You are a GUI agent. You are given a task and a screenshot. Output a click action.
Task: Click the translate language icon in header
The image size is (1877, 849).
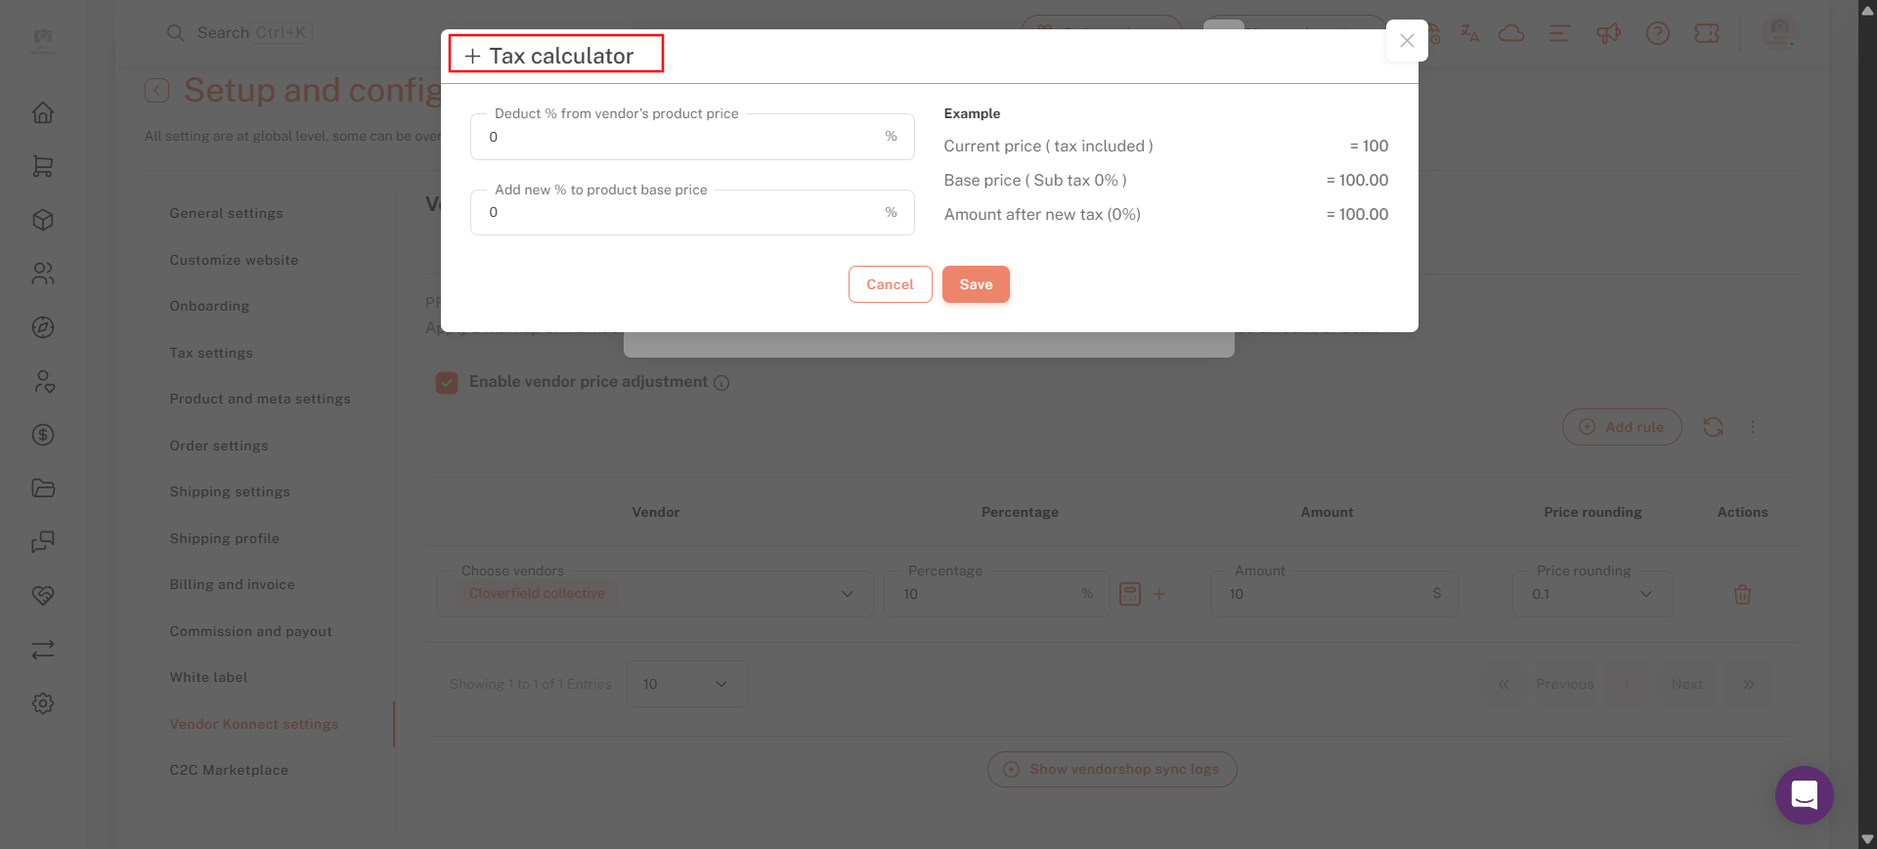click(1469, 33)
